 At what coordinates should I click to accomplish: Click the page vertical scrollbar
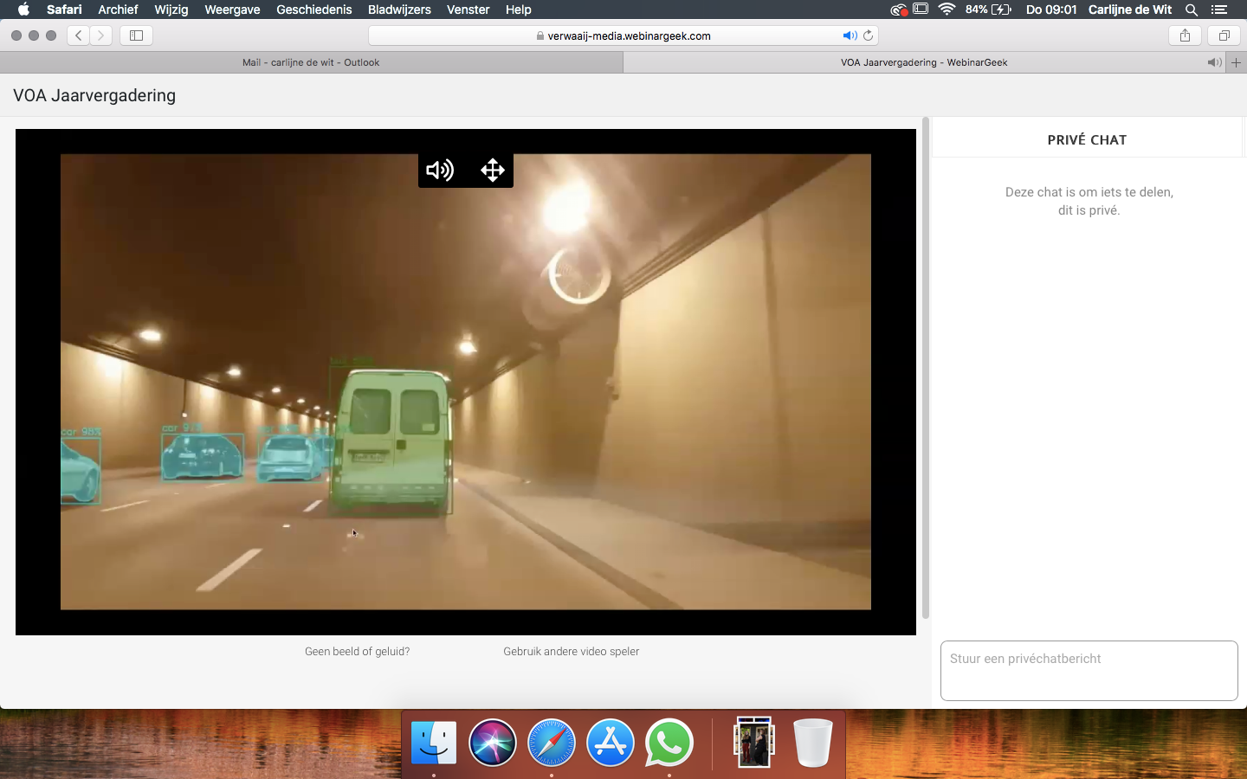point(926,368)
